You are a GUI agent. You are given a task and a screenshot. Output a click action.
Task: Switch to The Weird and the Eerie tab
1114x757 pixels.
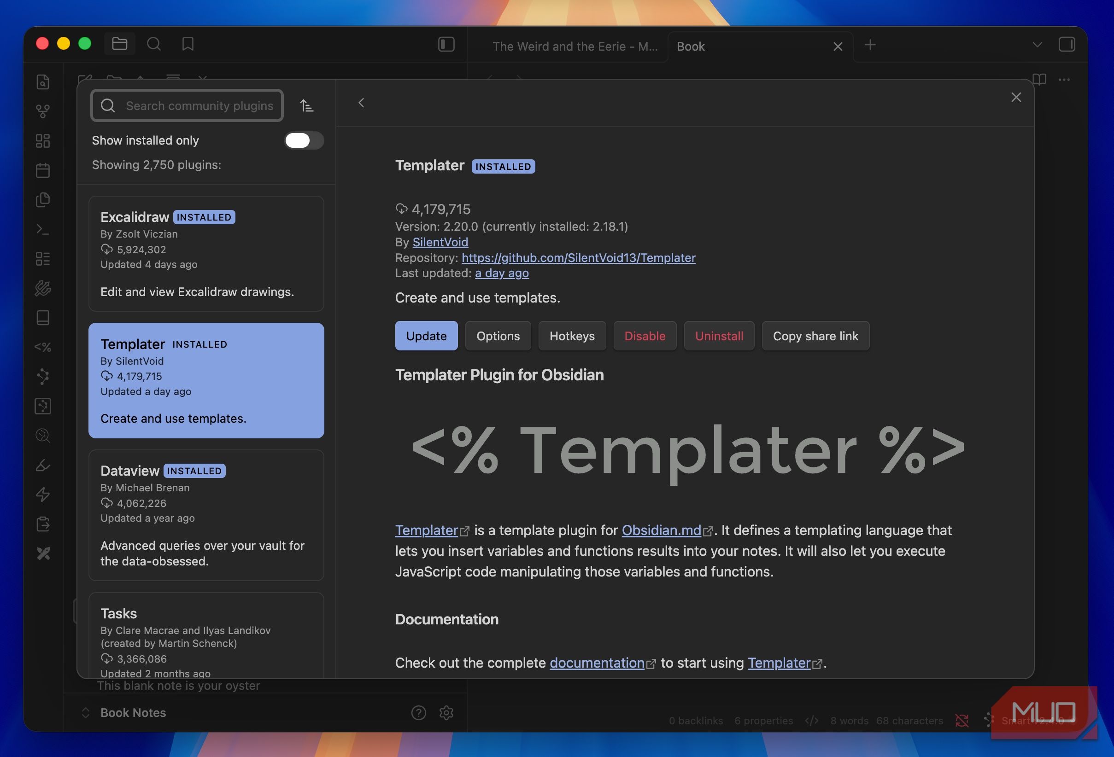tap(575, 47)
